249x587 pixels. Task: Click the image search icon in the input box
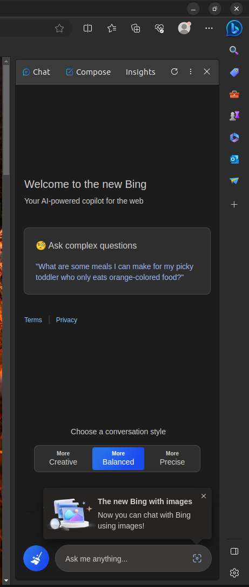(x=197, y=558)
